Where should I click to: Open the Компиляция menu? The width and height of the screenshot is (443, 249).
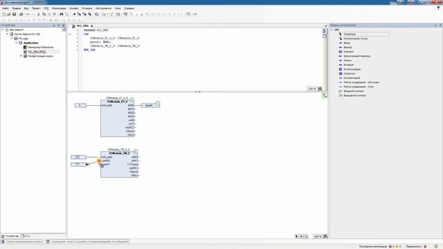[x=59, y=8]
